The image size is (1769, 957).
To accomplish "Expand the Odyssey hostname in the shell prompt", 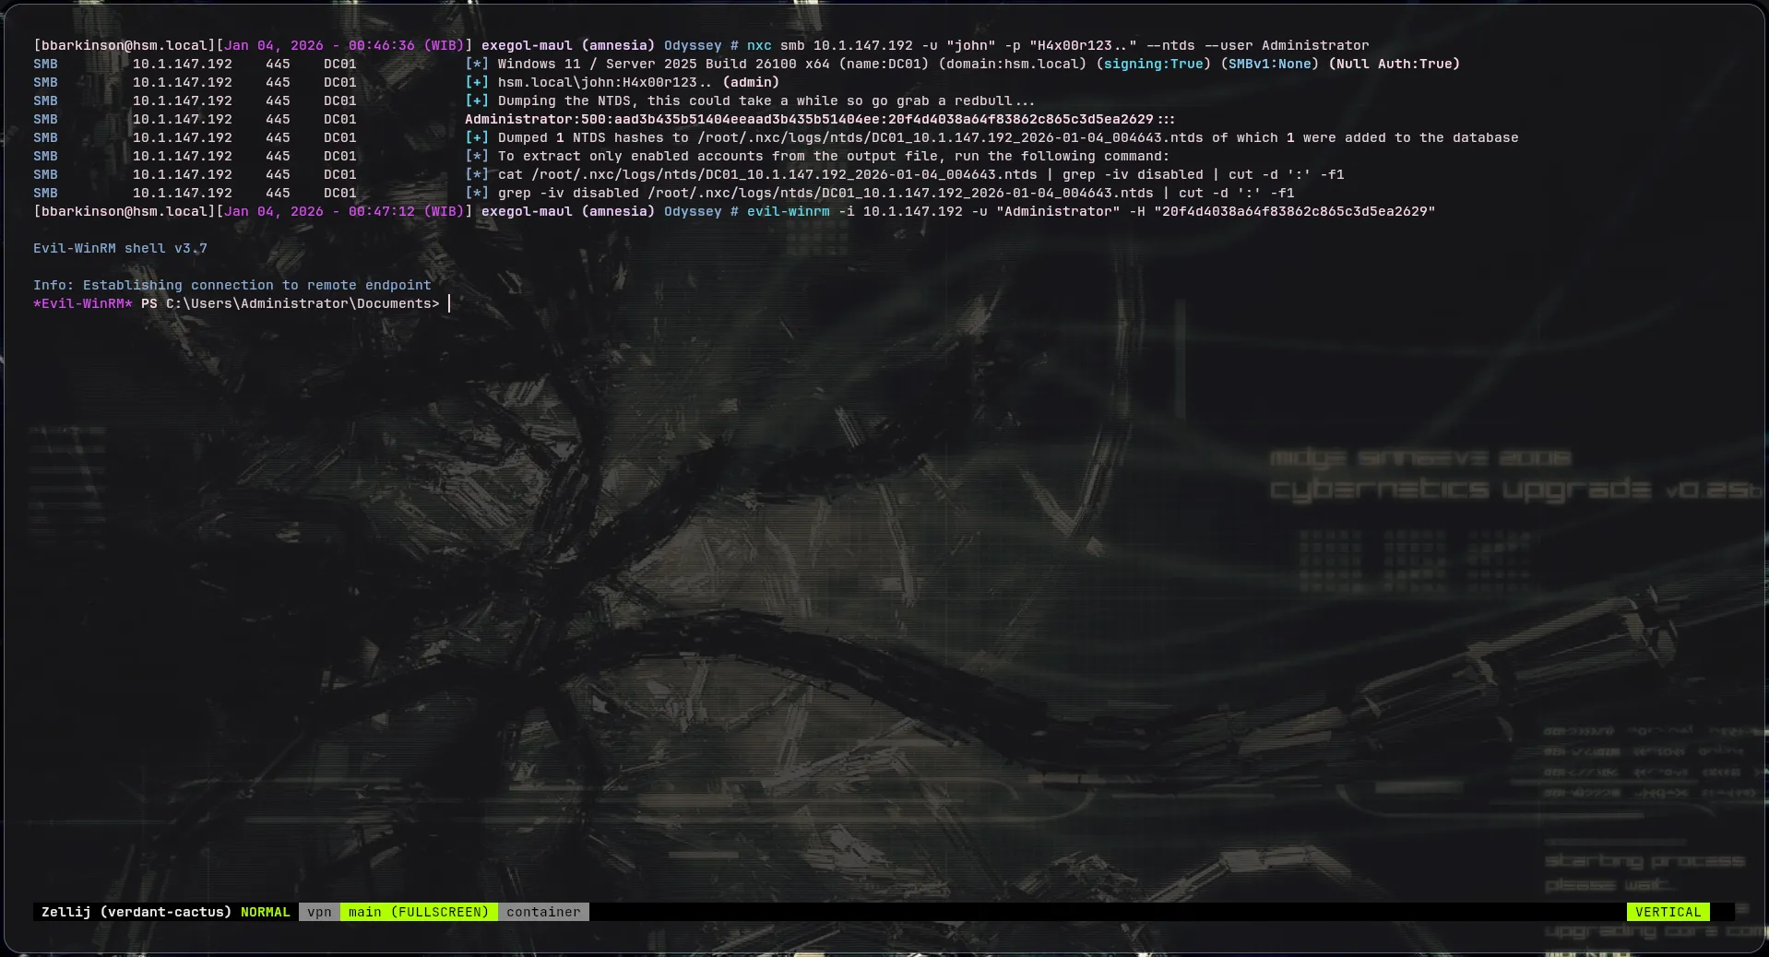I will coord(693,44).
